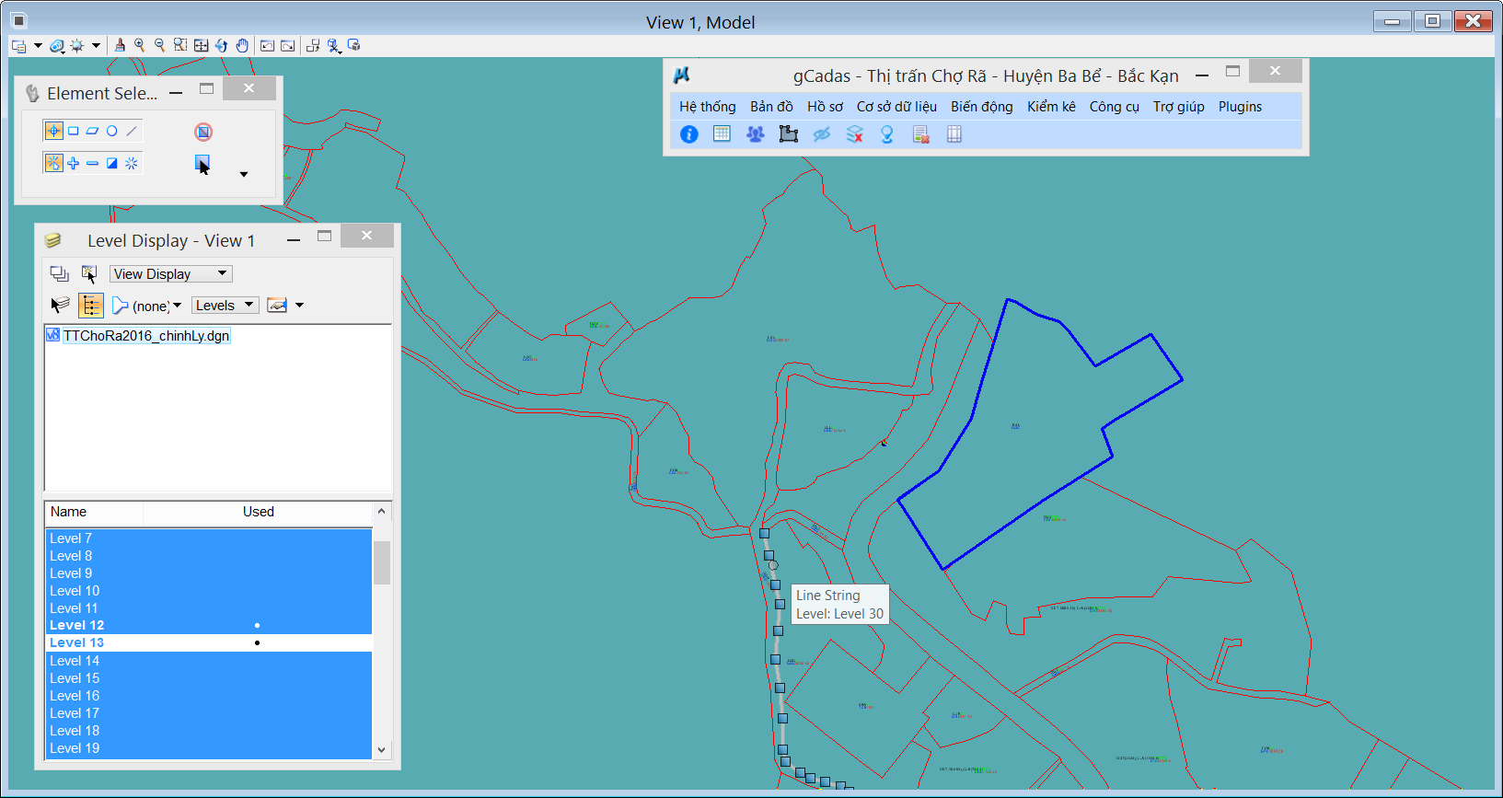Select Level 13 in levels list
This screenshot has width=1503, height=798.
coord(77,642)
